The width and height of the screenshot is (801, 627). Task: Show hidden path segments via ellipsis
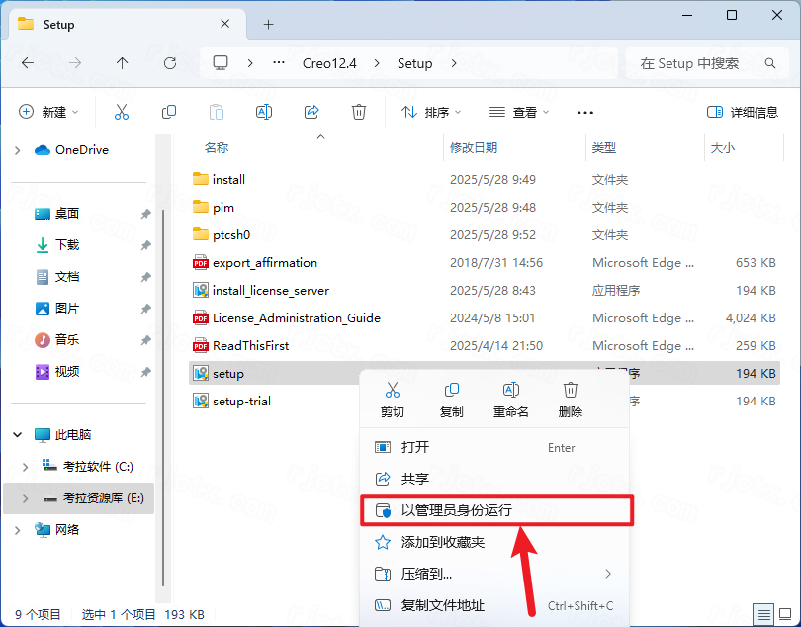pyautogui.click(x=279, y=63)
